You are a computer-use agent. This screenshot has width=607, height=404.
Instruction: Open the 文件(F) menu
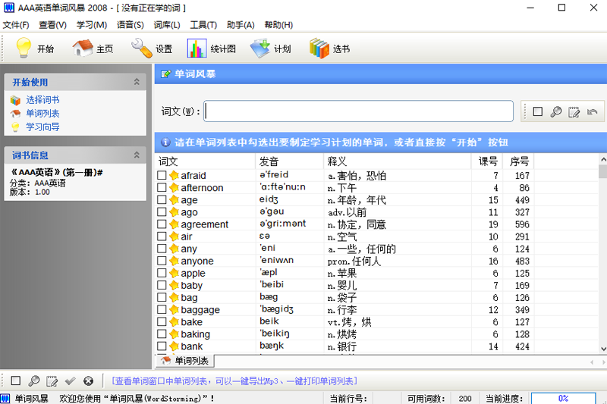[16, 25]
